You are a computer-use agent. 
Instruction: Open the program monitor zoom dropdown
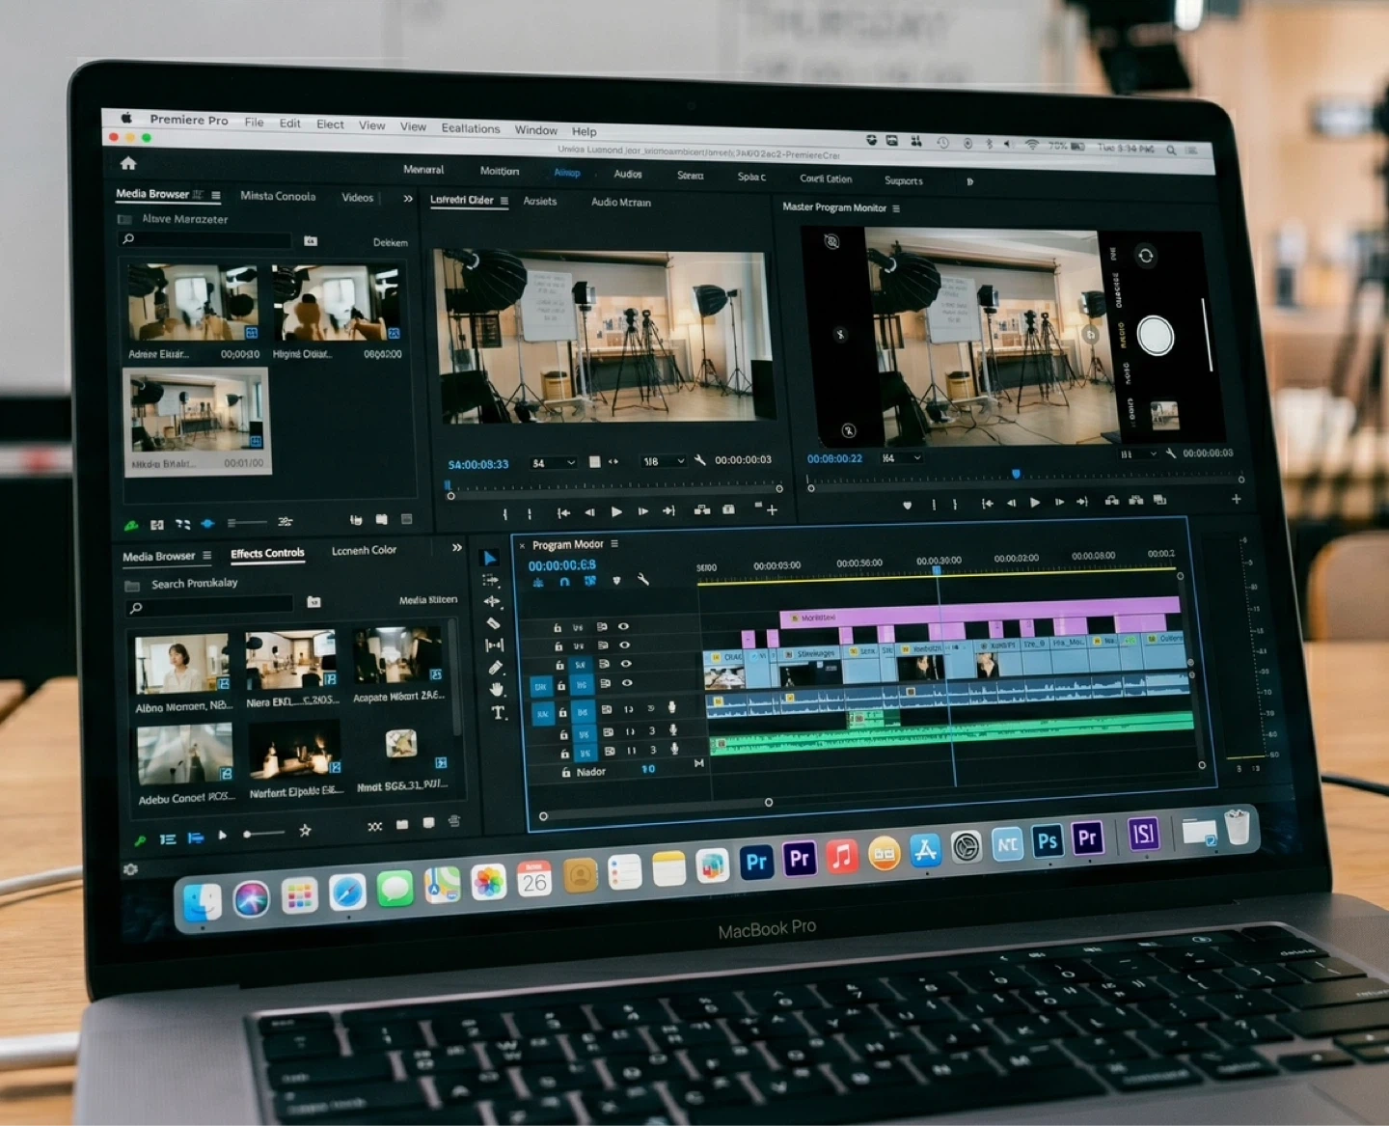pyautogui.click(x=901, y=458)
